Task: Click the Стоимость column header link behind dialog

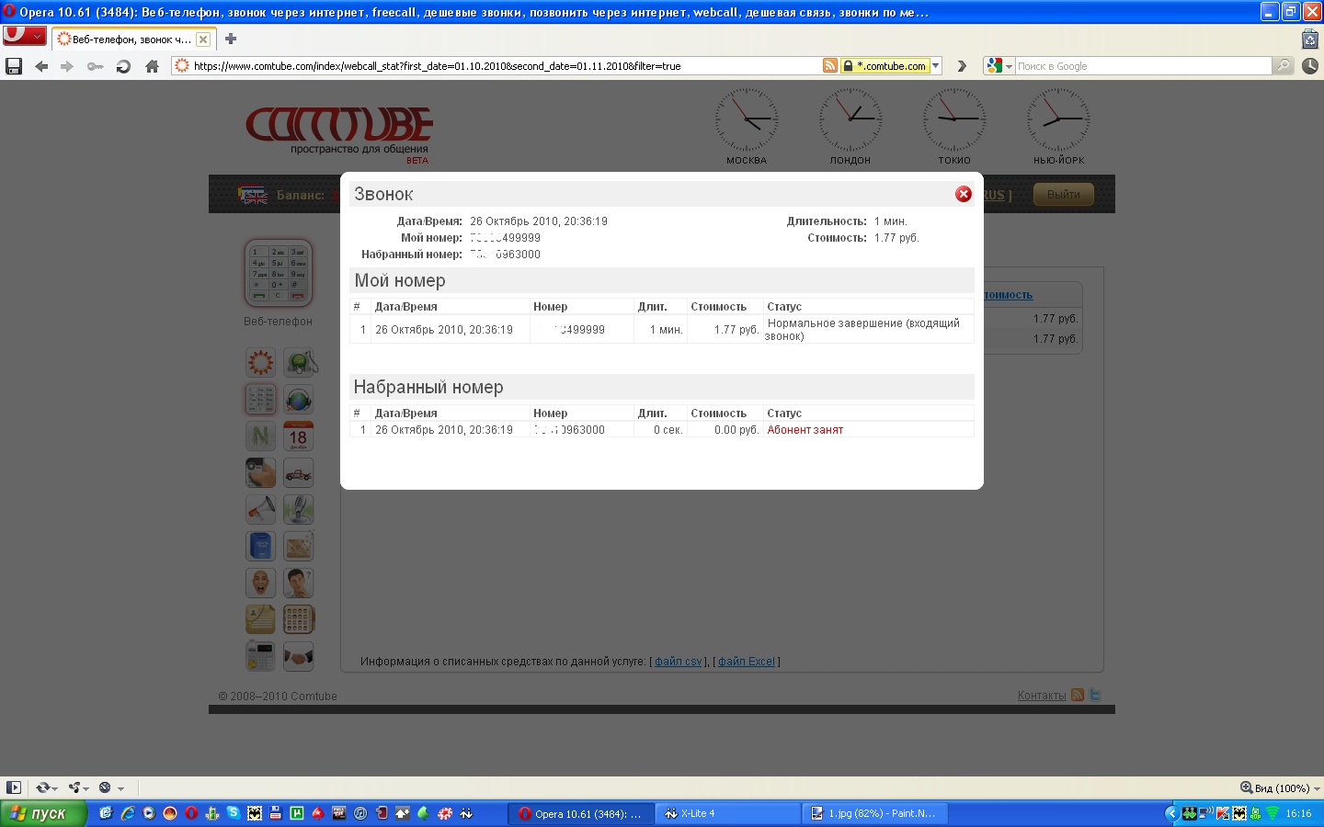Action: (1009, 295)
